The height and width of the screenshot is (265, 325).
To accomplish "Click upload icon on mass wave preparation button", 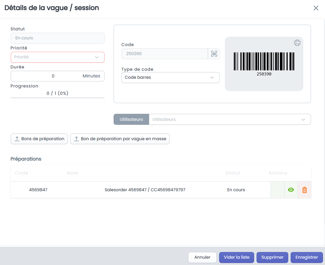I will pos(76,139).
